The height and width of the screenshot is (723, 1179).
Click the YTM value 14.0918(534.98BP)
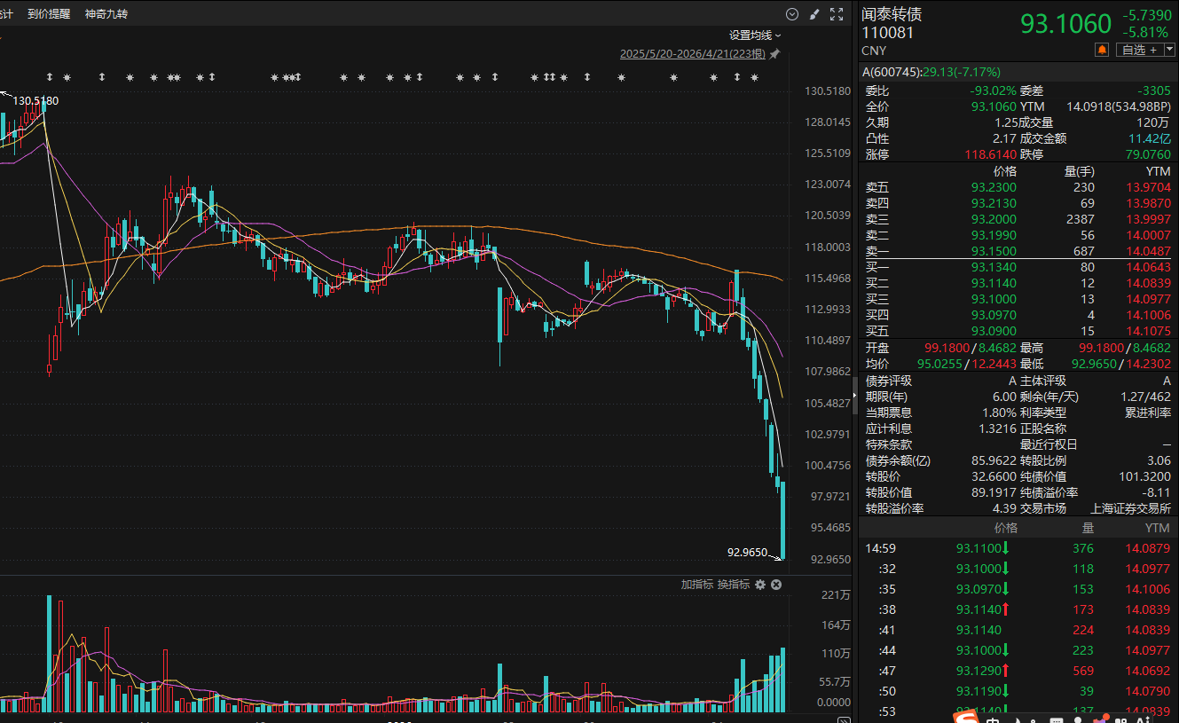[1119, 106]
